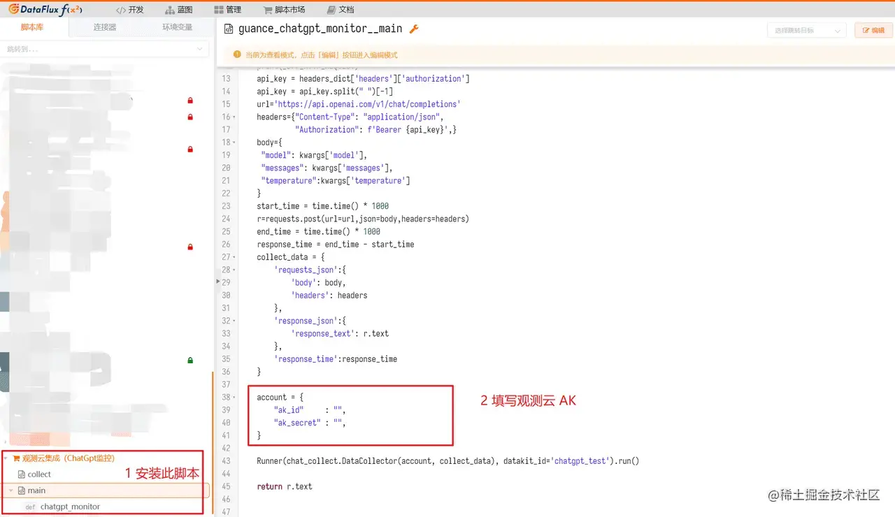
Task: Fold the body block at line 18
Action: [234, 143]
